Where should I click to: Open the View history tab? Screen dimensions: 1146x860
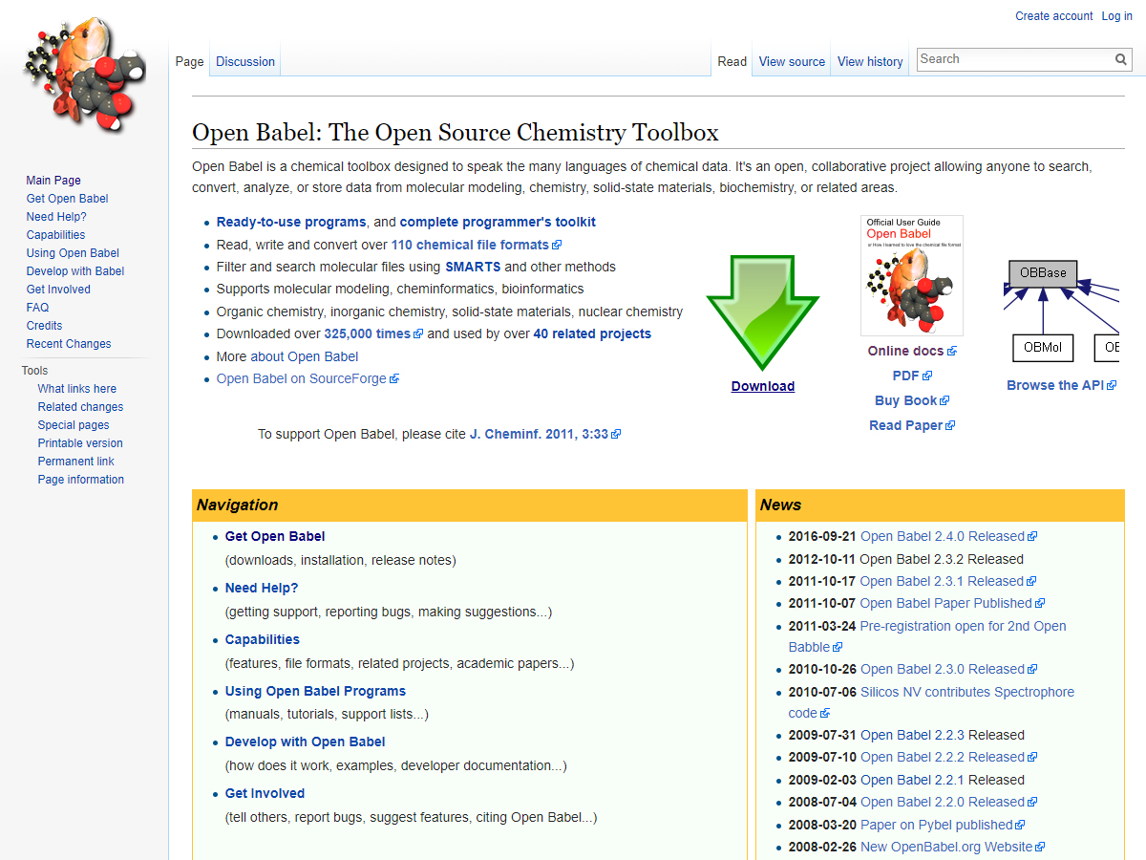click(x=869, y=61)
